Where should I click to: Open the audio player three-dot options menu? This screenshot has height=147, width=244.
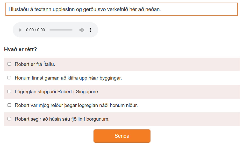[x=91, y=30]
